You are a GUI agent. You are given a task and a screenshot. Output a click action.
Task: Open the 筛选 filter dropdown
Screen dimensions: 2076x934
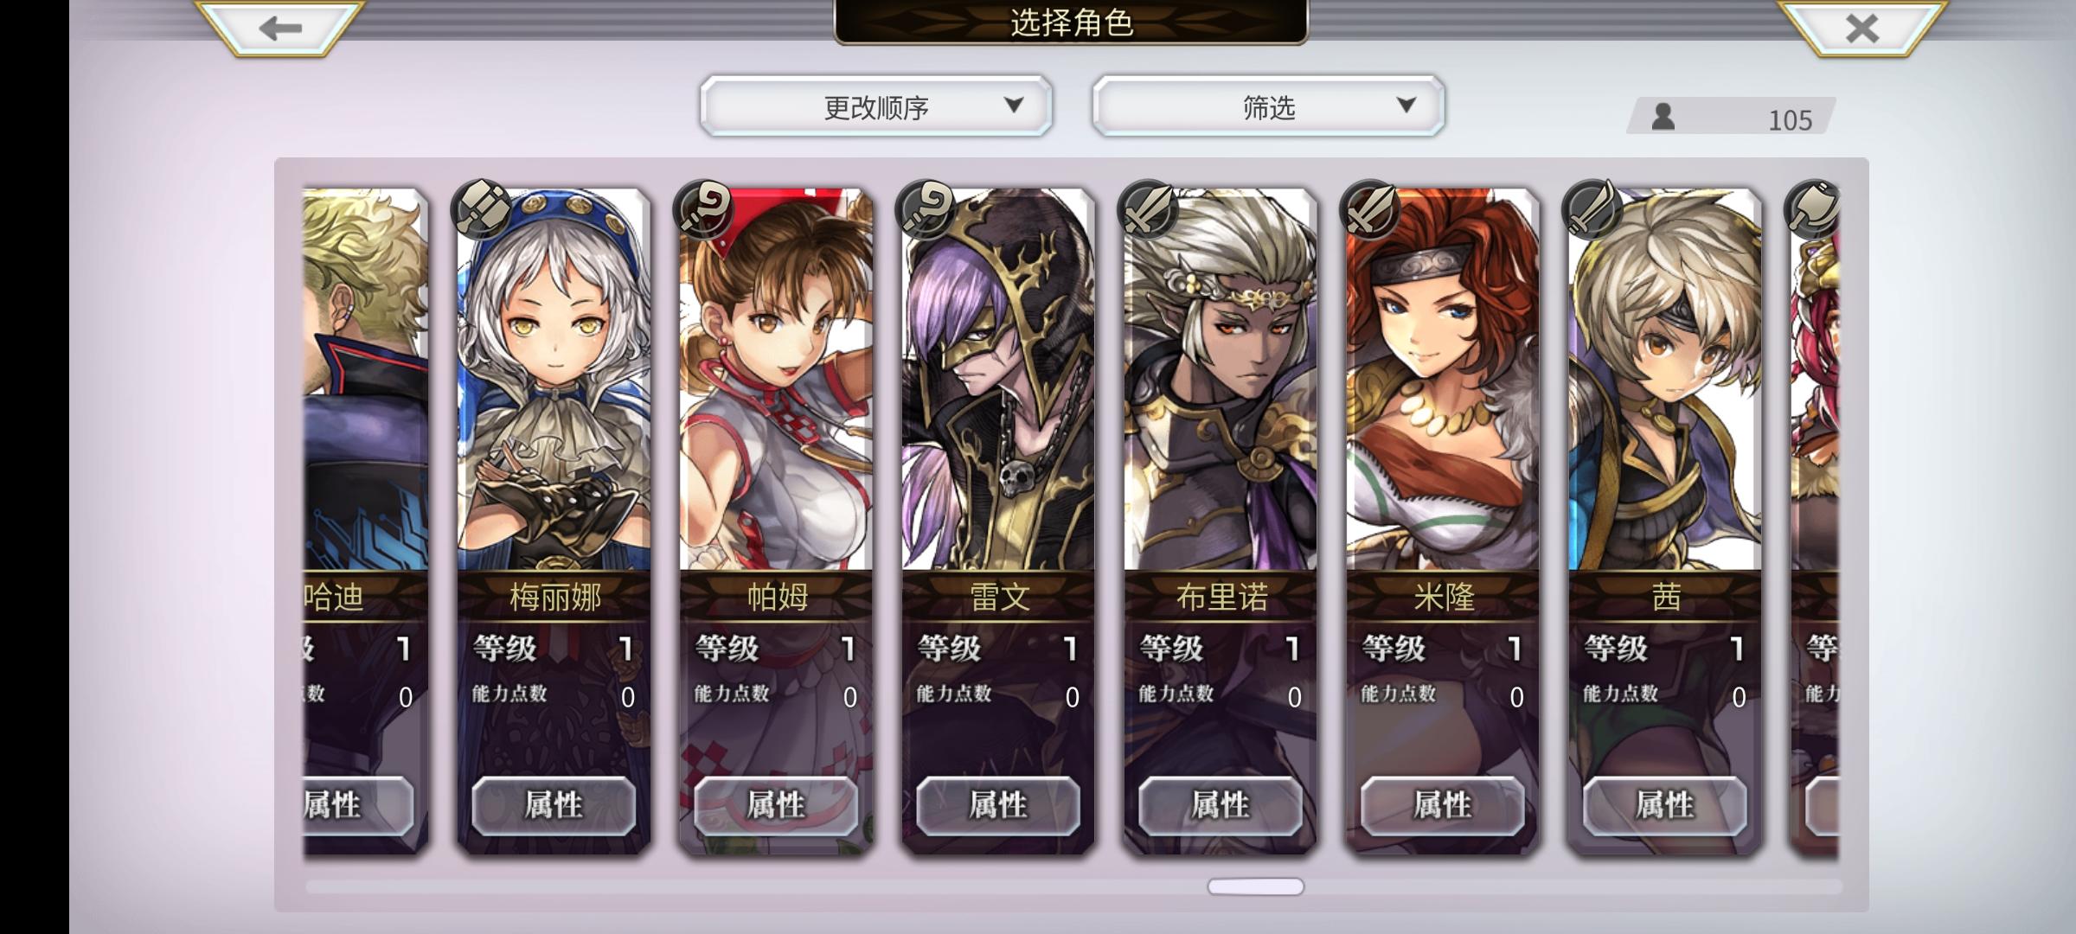1268,106
